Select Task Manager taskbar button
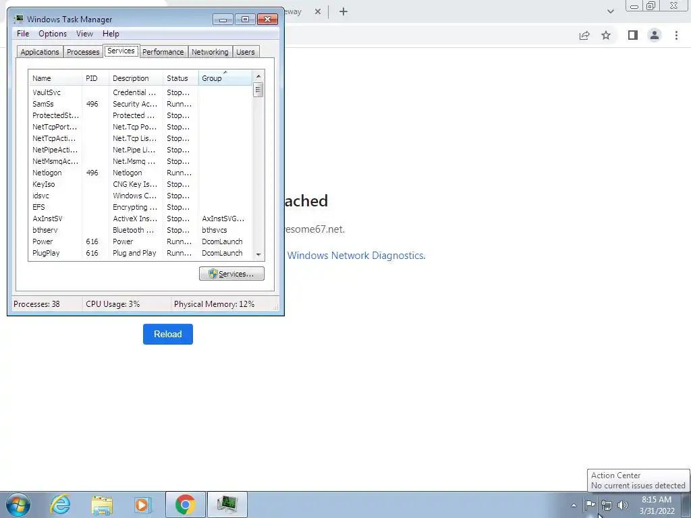Image resolution: width=691 pixels, height=518 pixels. point(227,505)
